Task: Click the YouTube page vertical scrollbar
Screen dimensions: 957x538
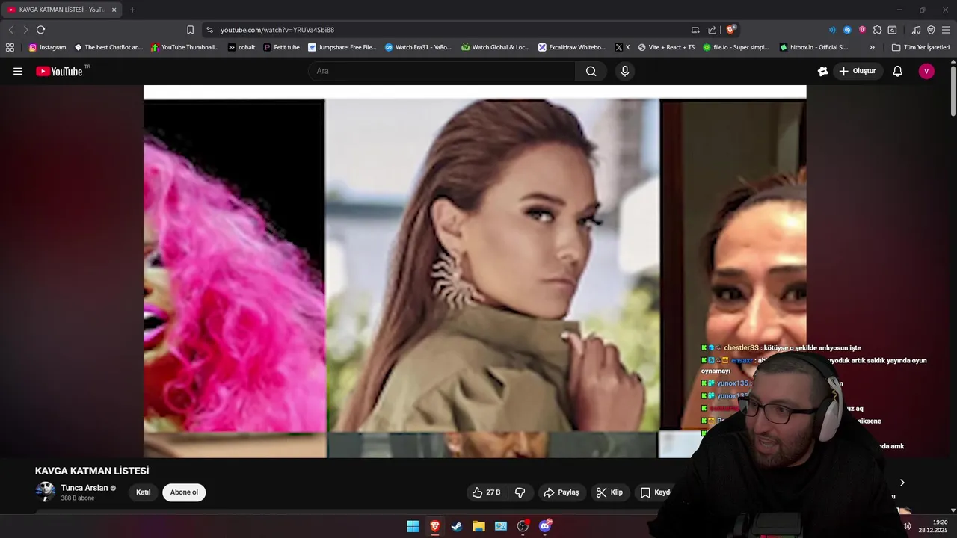Action: coord(953,90)
